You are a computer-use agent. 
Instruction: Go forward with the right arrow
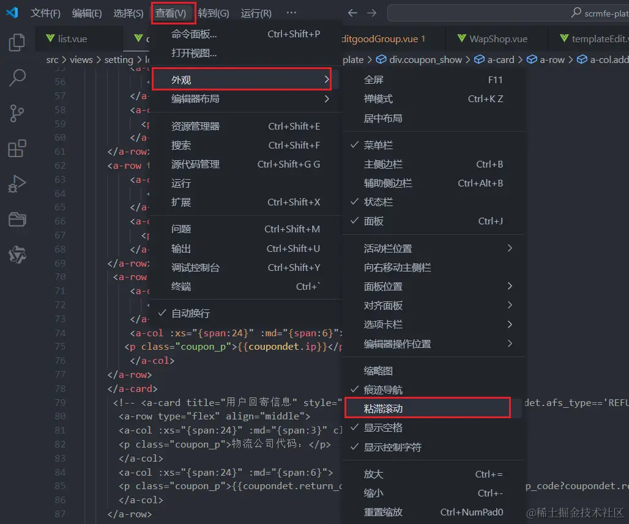click(x=372, y=13)
